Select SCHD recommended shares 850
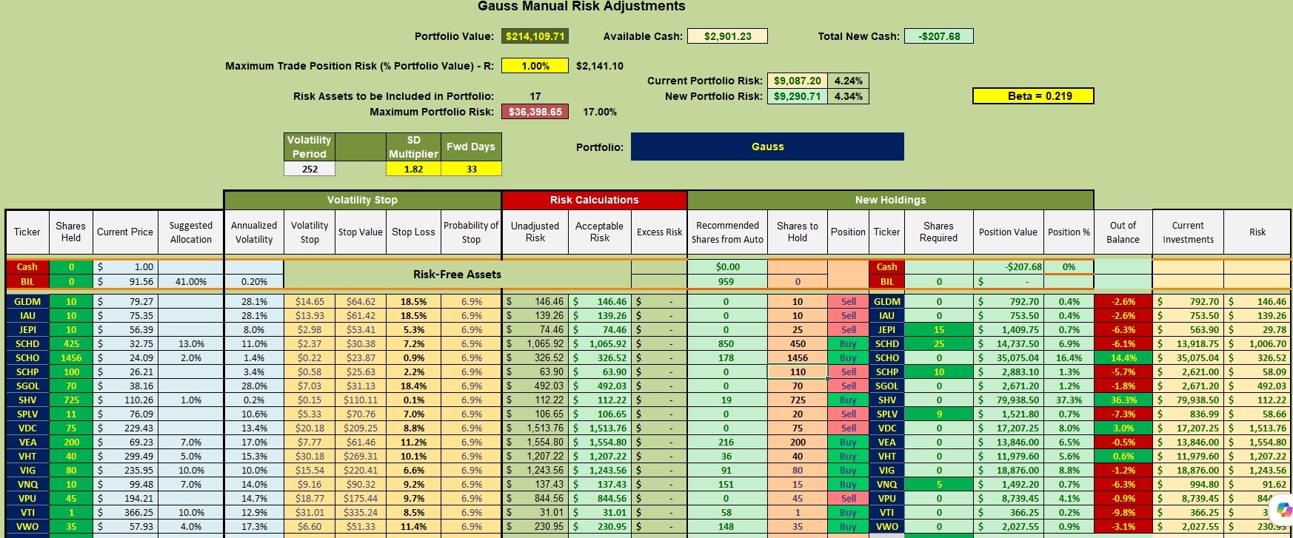 [x=726, y=343]
